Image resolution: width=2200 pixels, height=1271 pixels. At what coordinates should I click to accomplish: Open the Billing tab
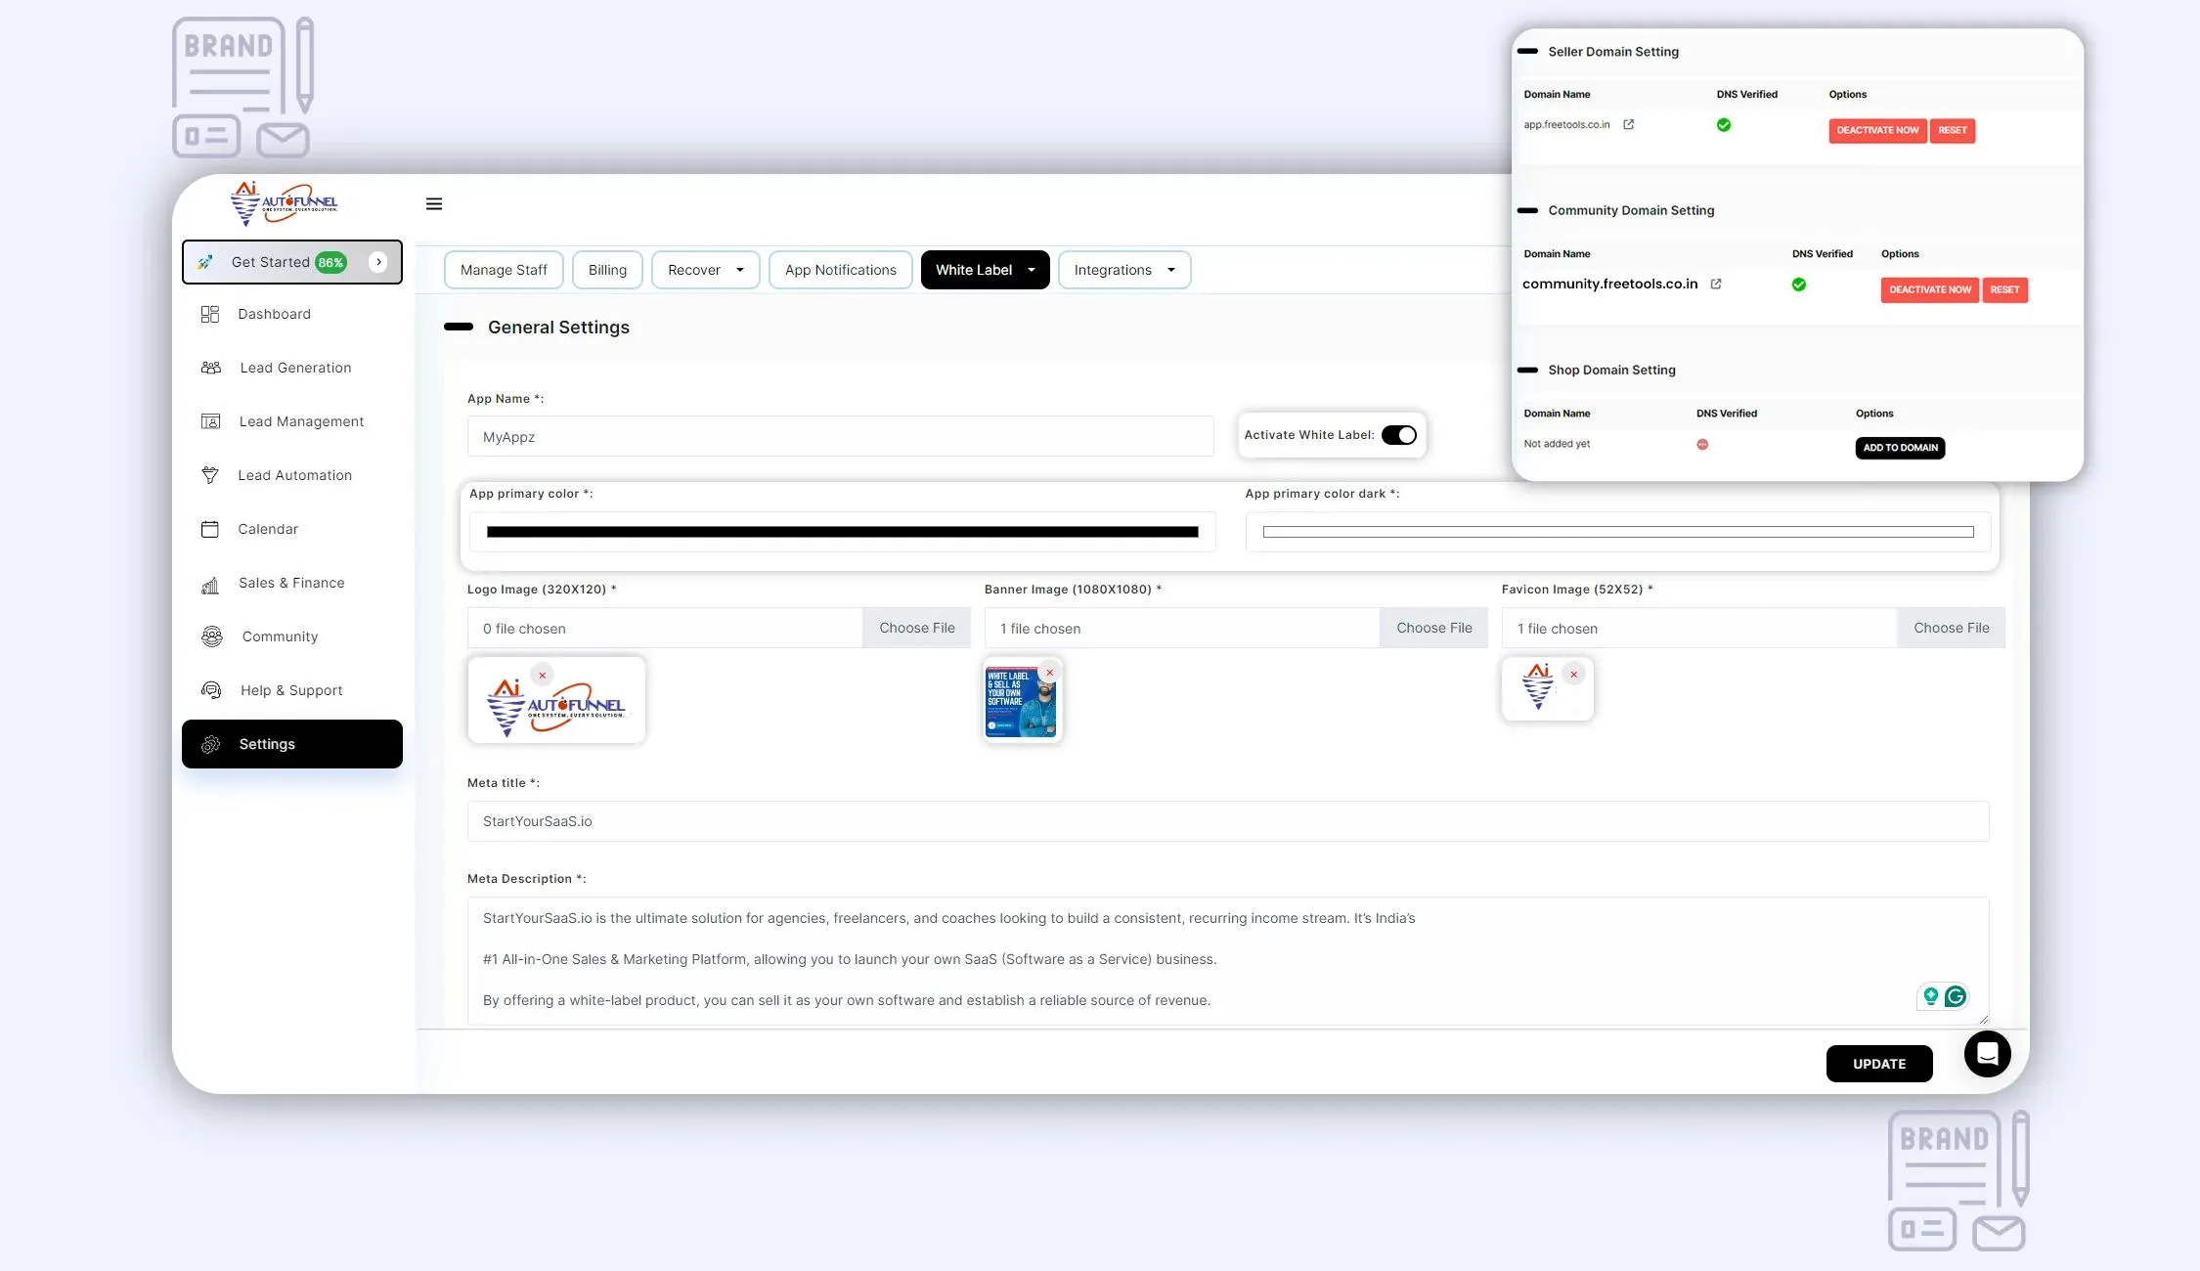click(x=607, y=270)
